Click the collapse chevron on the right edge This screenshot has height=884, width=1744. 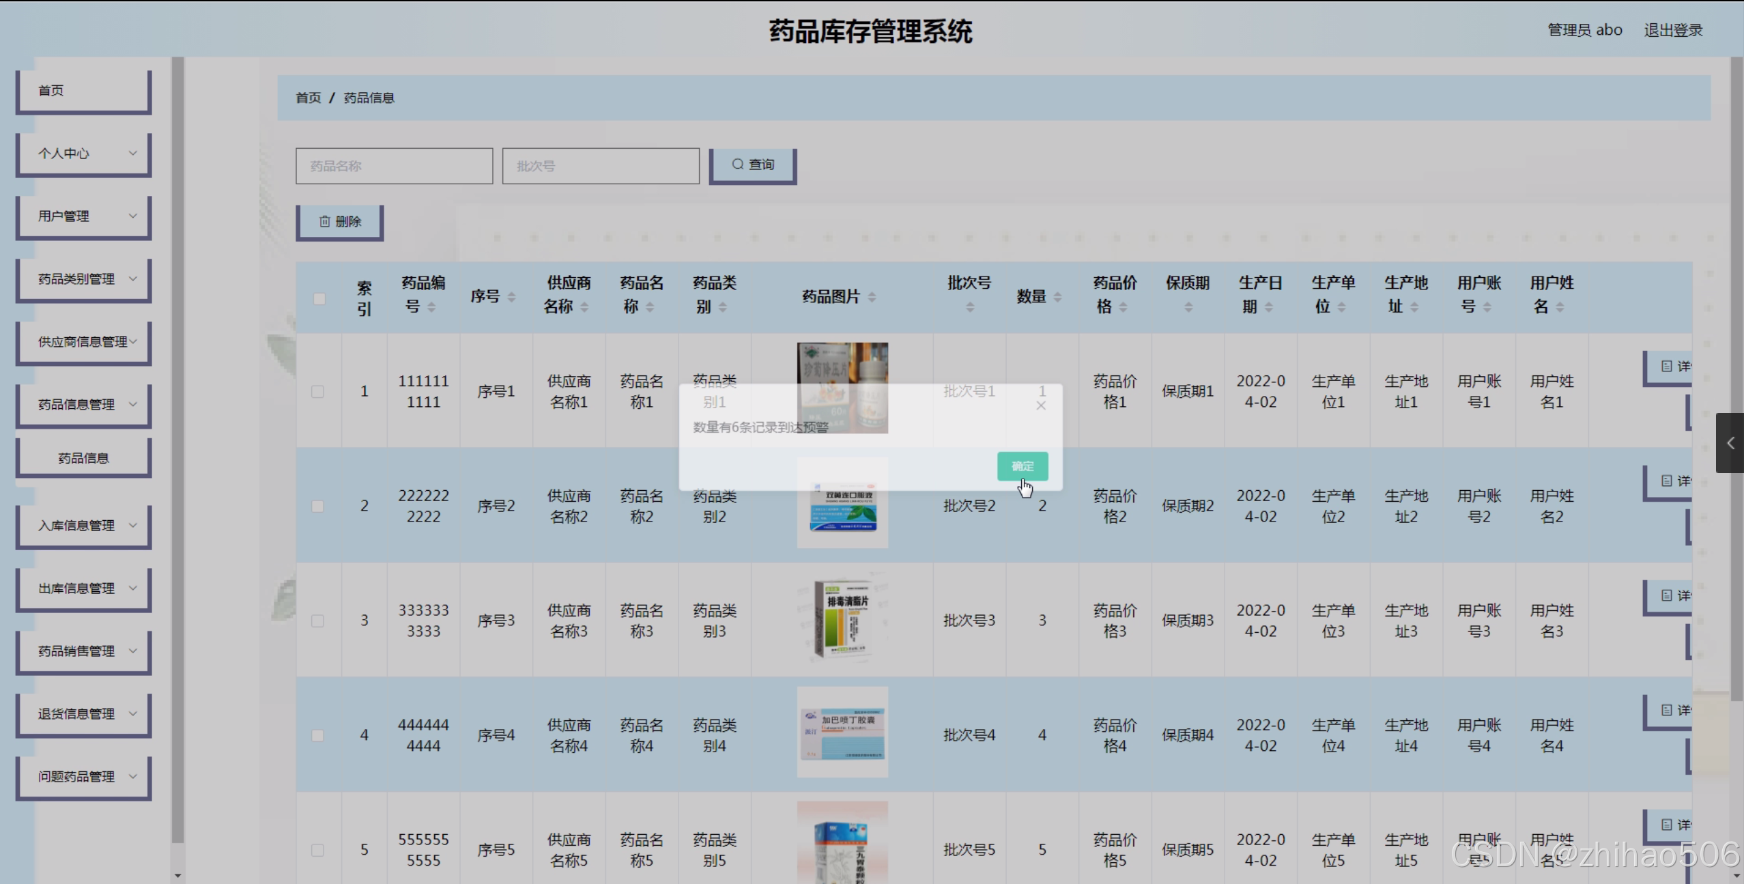(1731, 442)
